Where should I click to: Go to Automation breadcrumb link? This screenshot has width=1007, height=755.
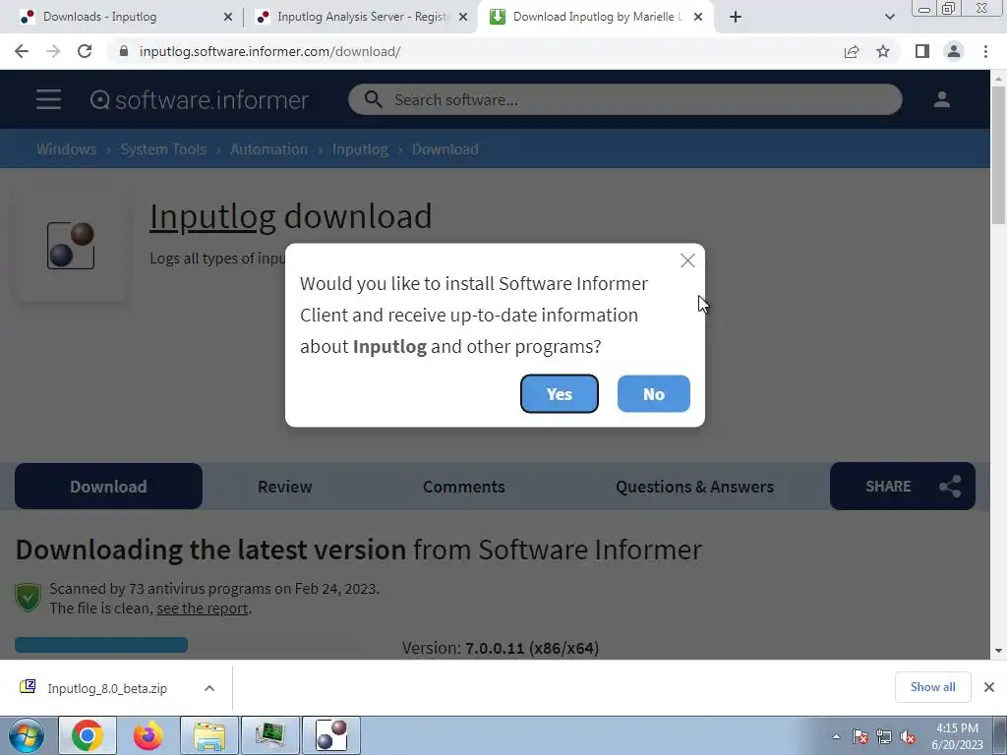click(x=268, y=149)
